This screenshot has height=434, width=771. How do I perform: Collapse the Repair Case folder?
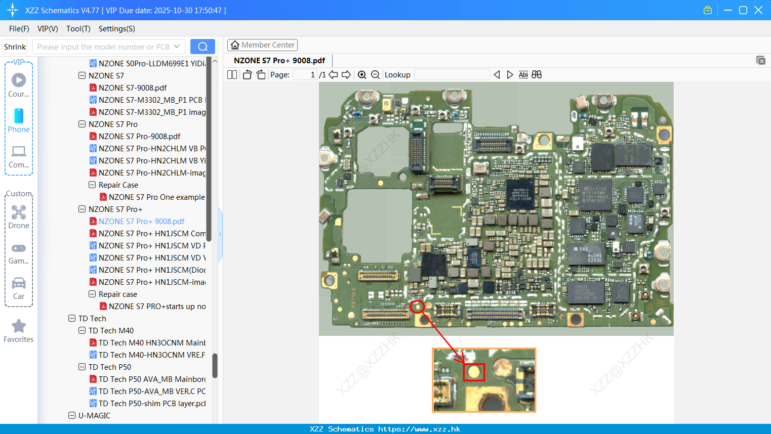pyautogui.click(x=92, y=185)
